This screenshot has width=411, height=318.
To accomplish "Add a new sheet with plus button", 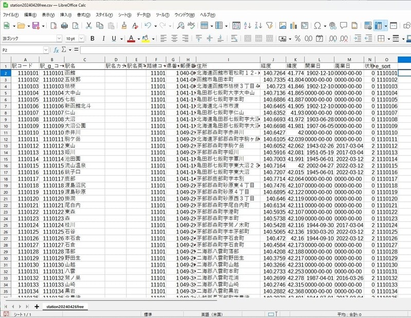I will click(x=36, y=307).
